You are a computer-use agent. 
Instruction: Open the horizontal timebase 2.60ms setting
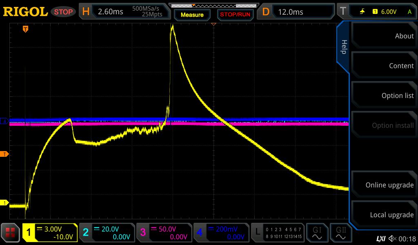pyautogui.click(x=125, y=12)
